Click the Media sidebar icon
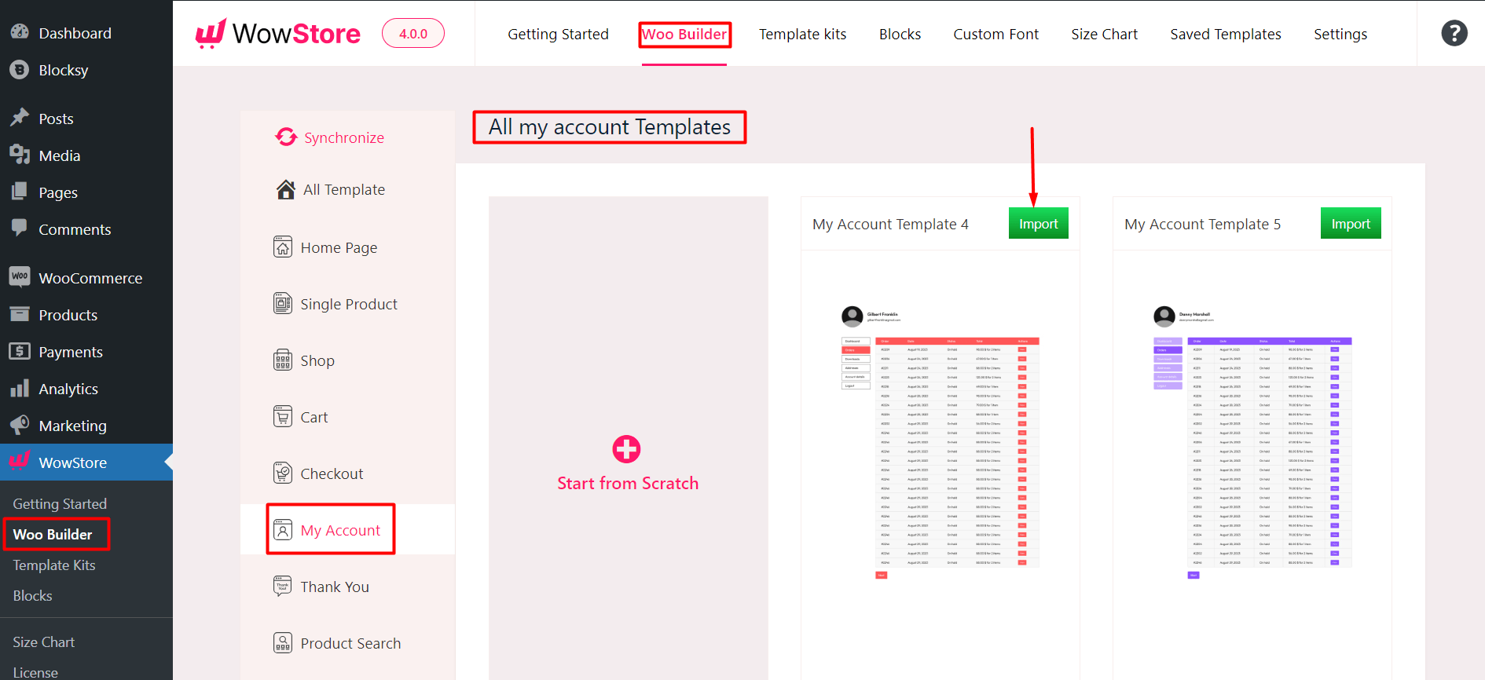The width and height of the screenshot is (1485, 680). click(x=20, y=155)
